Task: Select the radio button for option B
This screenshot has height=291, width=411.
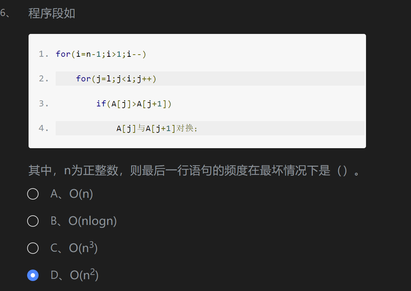Action: [33, 221]
